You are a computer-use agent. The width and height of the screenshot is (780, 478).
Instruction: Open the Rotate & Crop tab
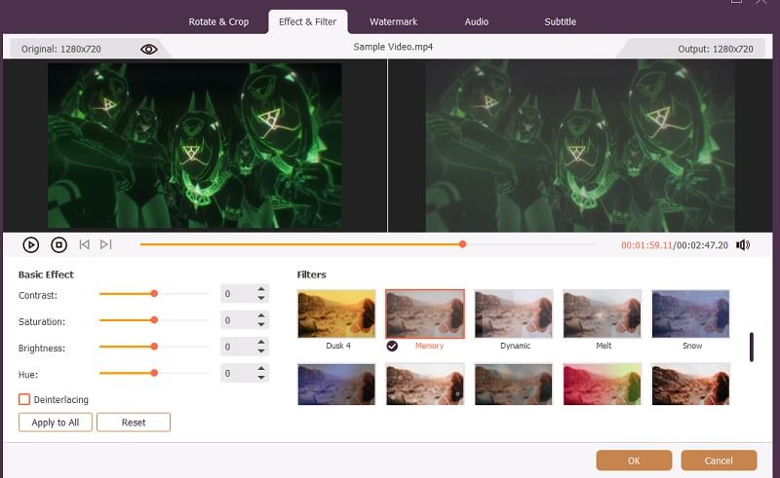219,21
